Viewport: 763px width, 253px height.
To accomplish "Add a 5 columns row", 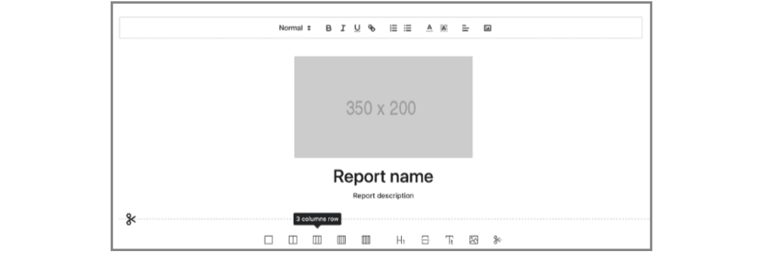I will (366, 240).
